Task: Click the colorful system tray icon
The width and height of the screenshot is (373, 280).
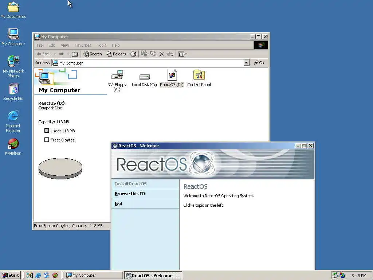Action: pos(342,276)
